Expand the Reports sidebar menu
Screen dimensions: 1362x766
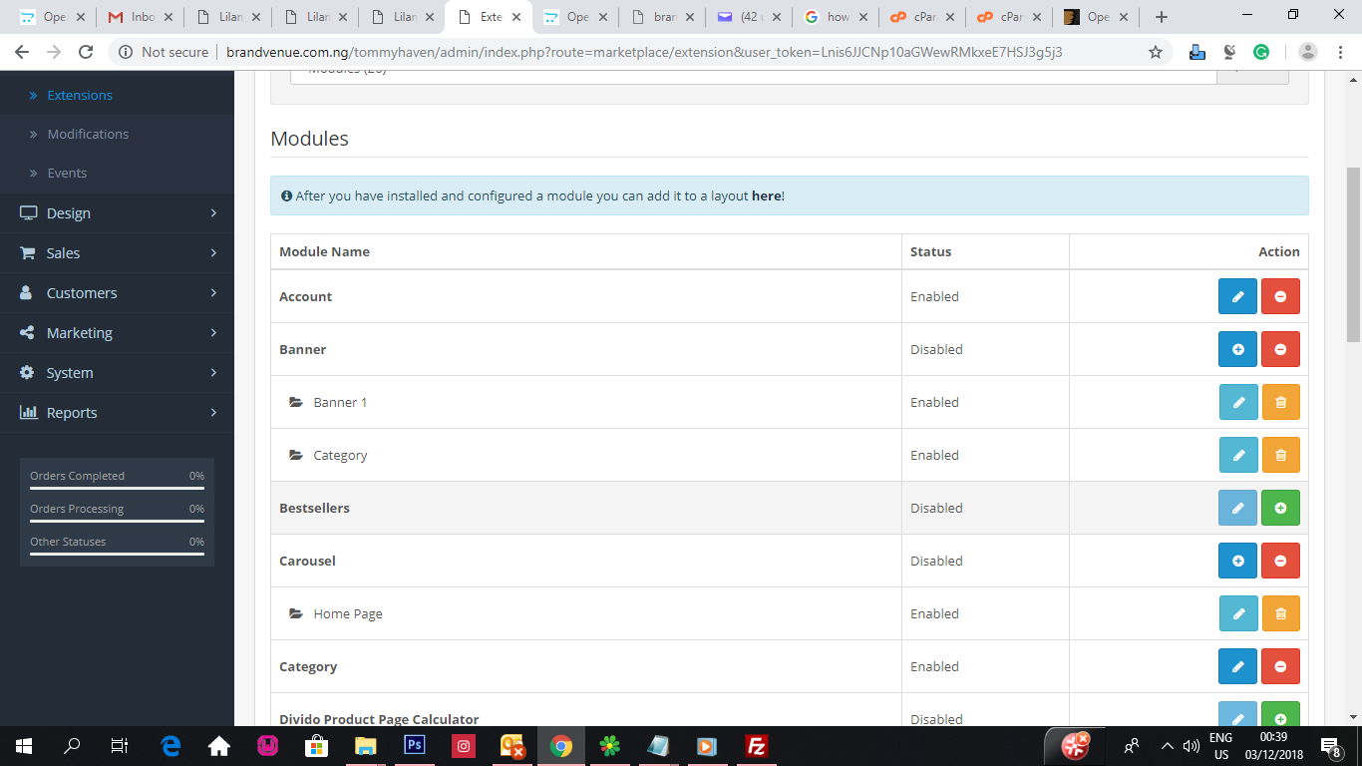[117, 412]
